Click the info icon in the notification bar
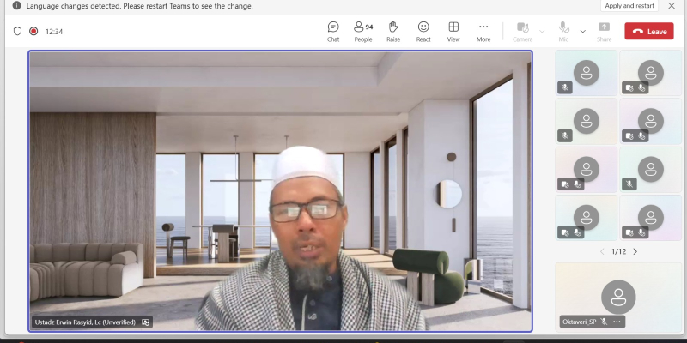 [x=16, y=6]
